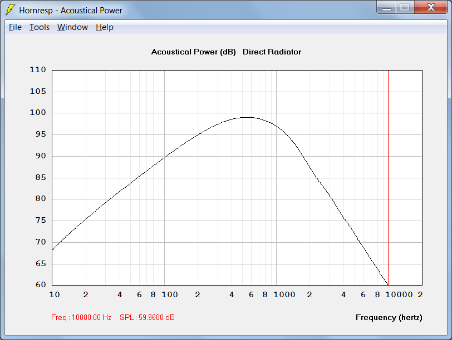The height and width of the screenshot is (340, 452).
Task: Minimize the Hornresp Acoustical Power window
Action: pos(386,7)
